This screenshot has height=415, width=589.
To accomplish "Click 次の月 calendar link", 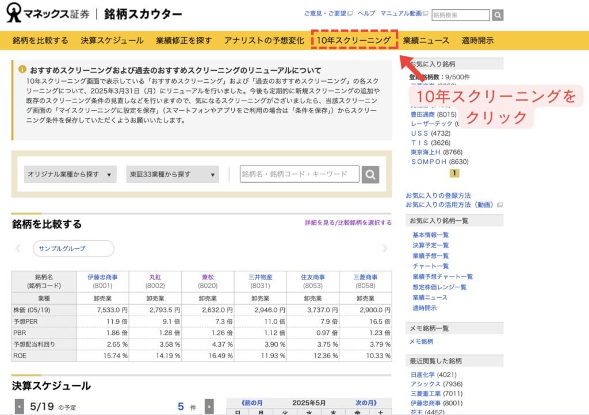I will [x=366, y=403].
